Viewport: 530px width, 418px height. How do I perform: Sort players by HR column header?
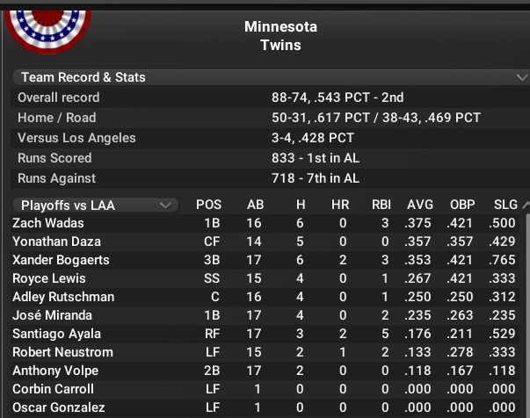(340, 205)
